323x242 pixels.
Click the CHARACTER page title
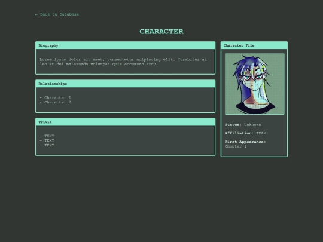(x=161, y=32)
